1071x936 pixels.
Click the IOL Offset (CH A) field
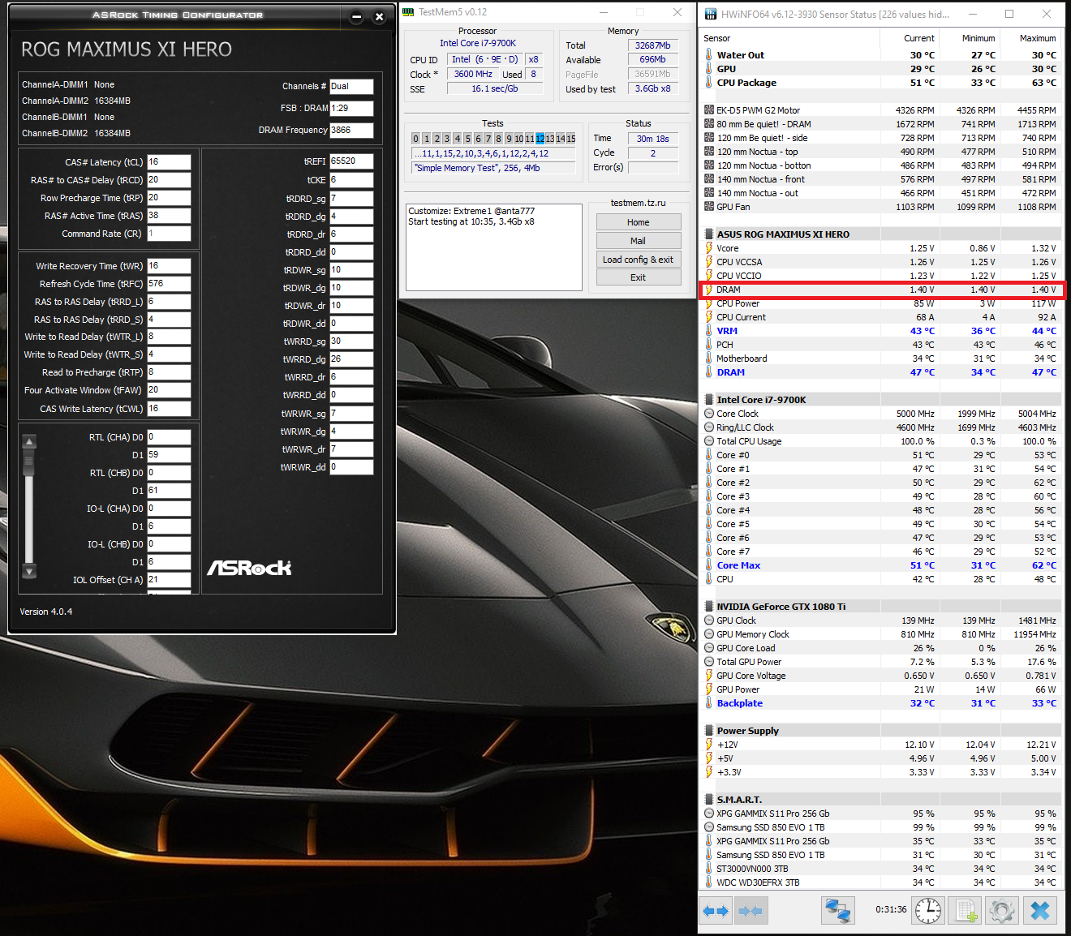169,580
